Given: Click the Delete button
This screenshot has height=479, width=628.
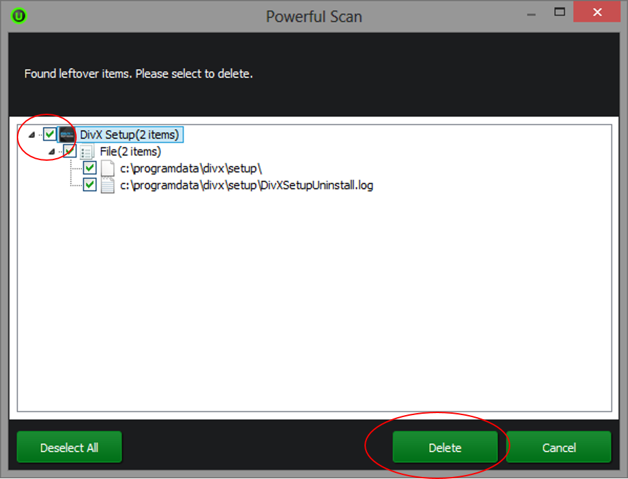Looking at the screenshot, I should tap(445, 447).
